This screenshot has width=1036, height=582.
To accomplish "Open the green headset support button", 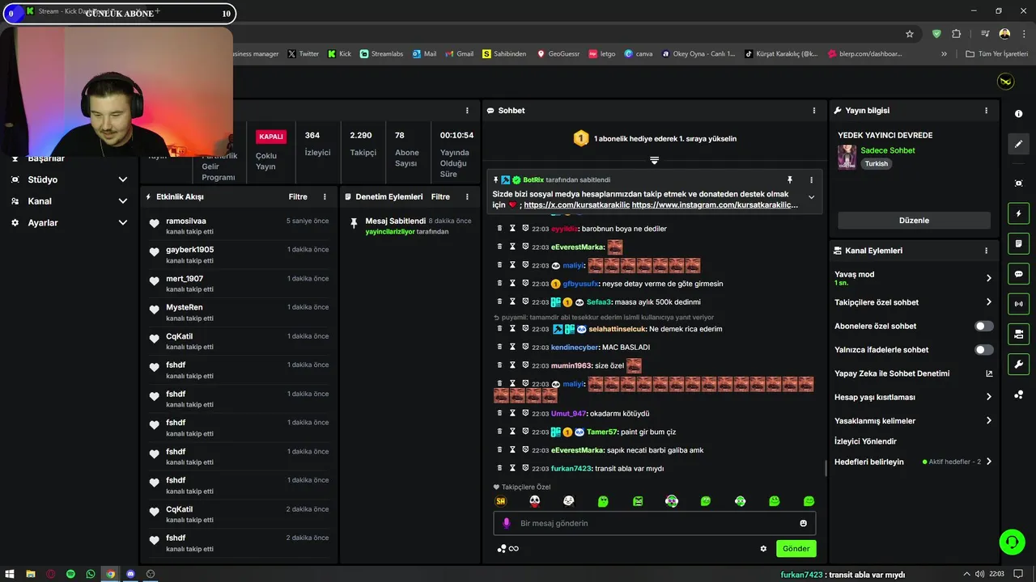I will click(x=1012, y=542).
